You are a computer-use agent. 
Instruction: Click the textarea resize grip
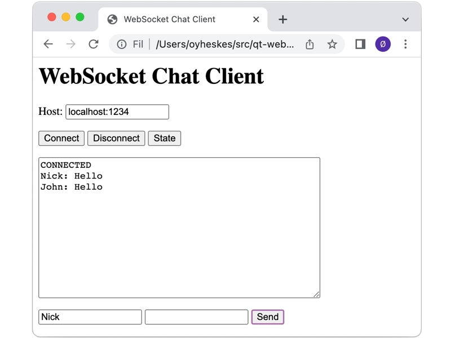pos(316,293)
